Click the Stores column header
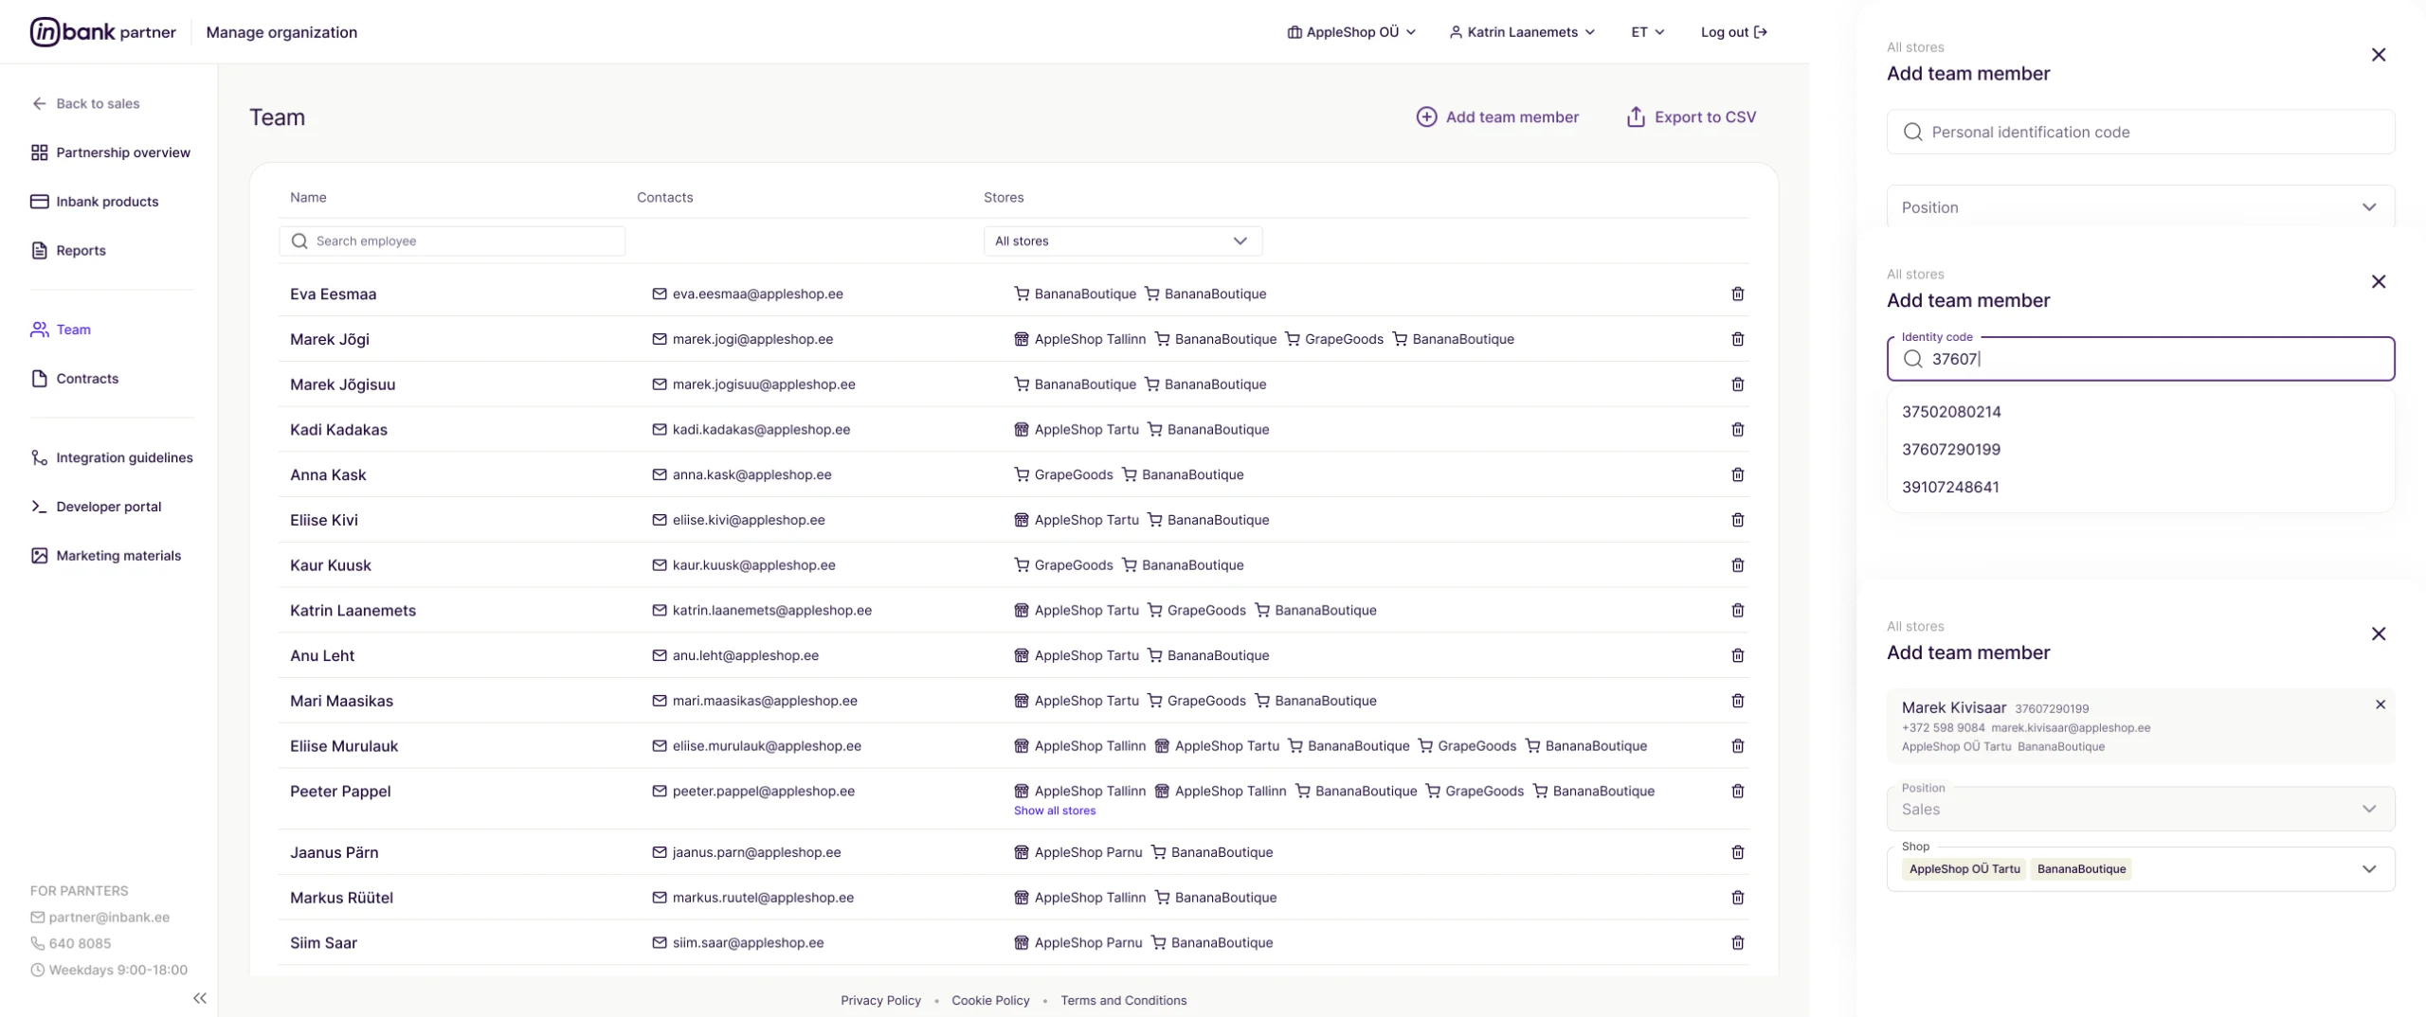 pos(1004,198)
